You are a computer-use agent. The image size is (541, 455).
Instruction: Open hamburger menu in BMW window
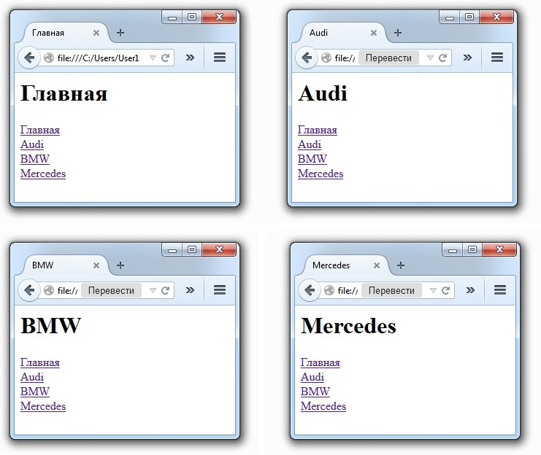pyautogui.click(x=220, y=290)
